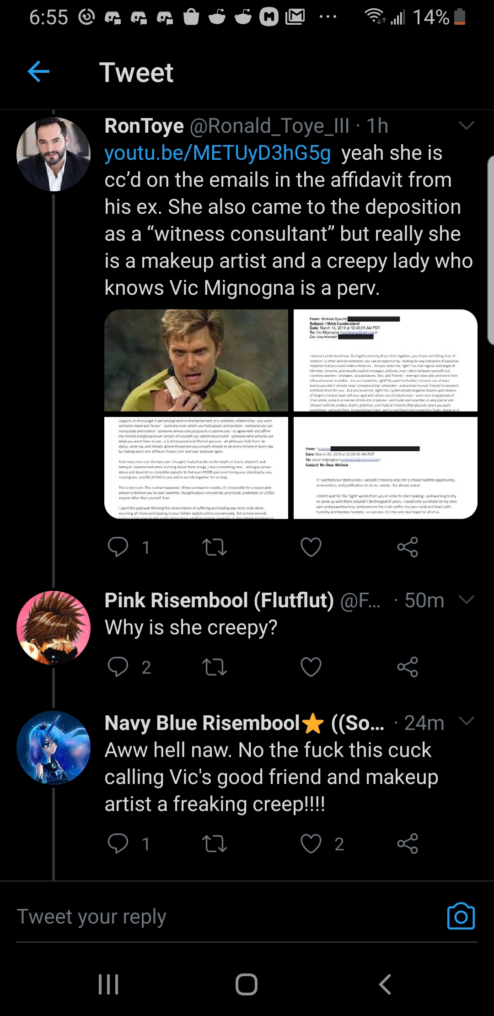Like Navy Blue Risembool's tweet

pos(311,843)
